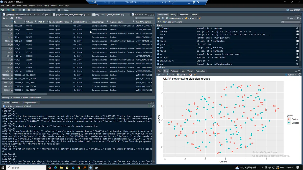Viewport: 303px width, 170px height.
Task: Switch to the Packages tab
Action: point(174,71)
